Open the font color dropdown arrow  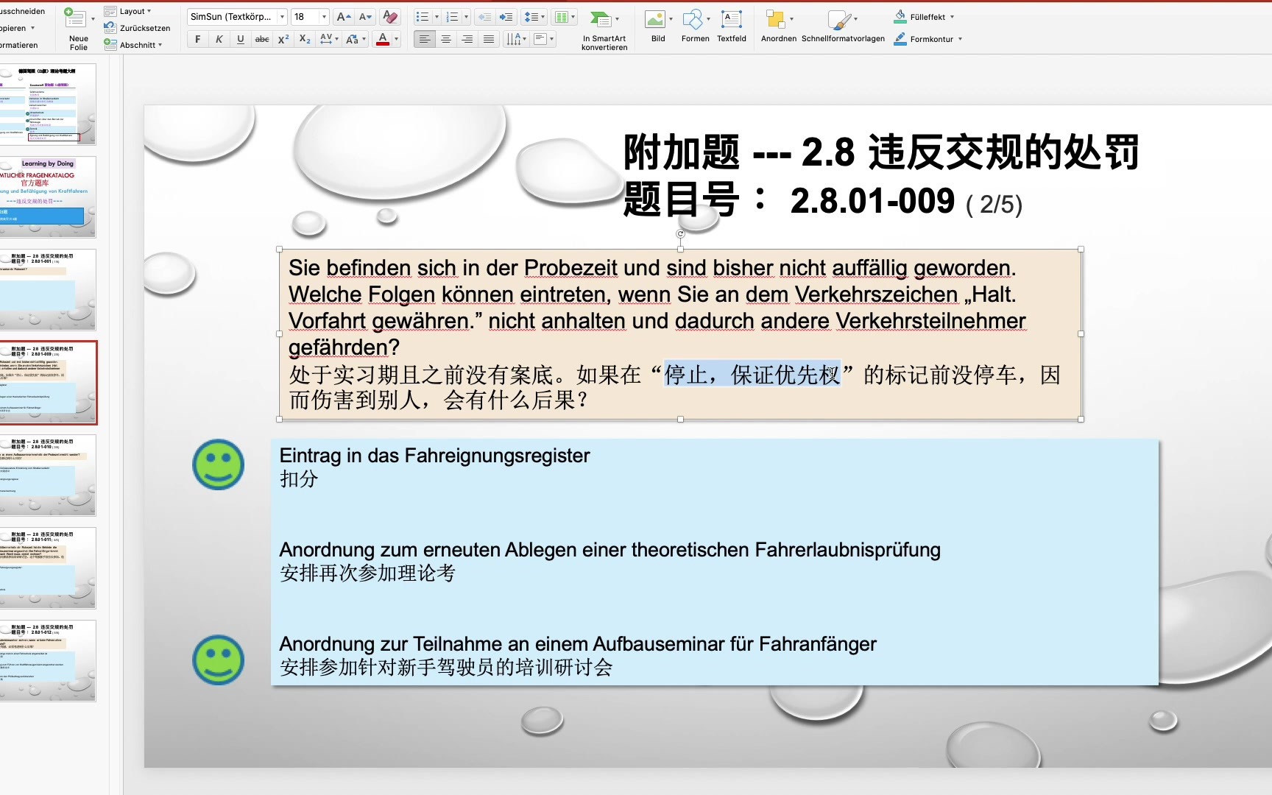pyautogui.click(x=397, y=39)
